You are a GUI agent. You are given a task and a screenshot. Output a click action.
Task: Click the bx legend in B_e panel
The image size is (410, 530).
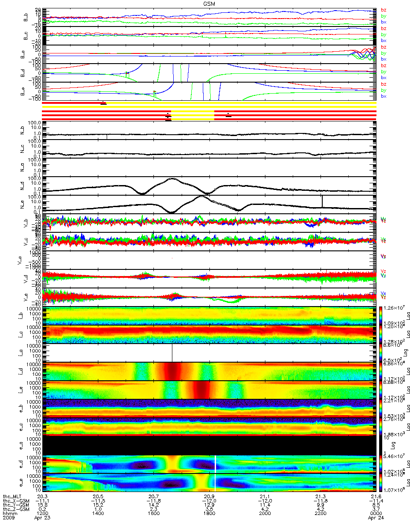click(384, 96)
